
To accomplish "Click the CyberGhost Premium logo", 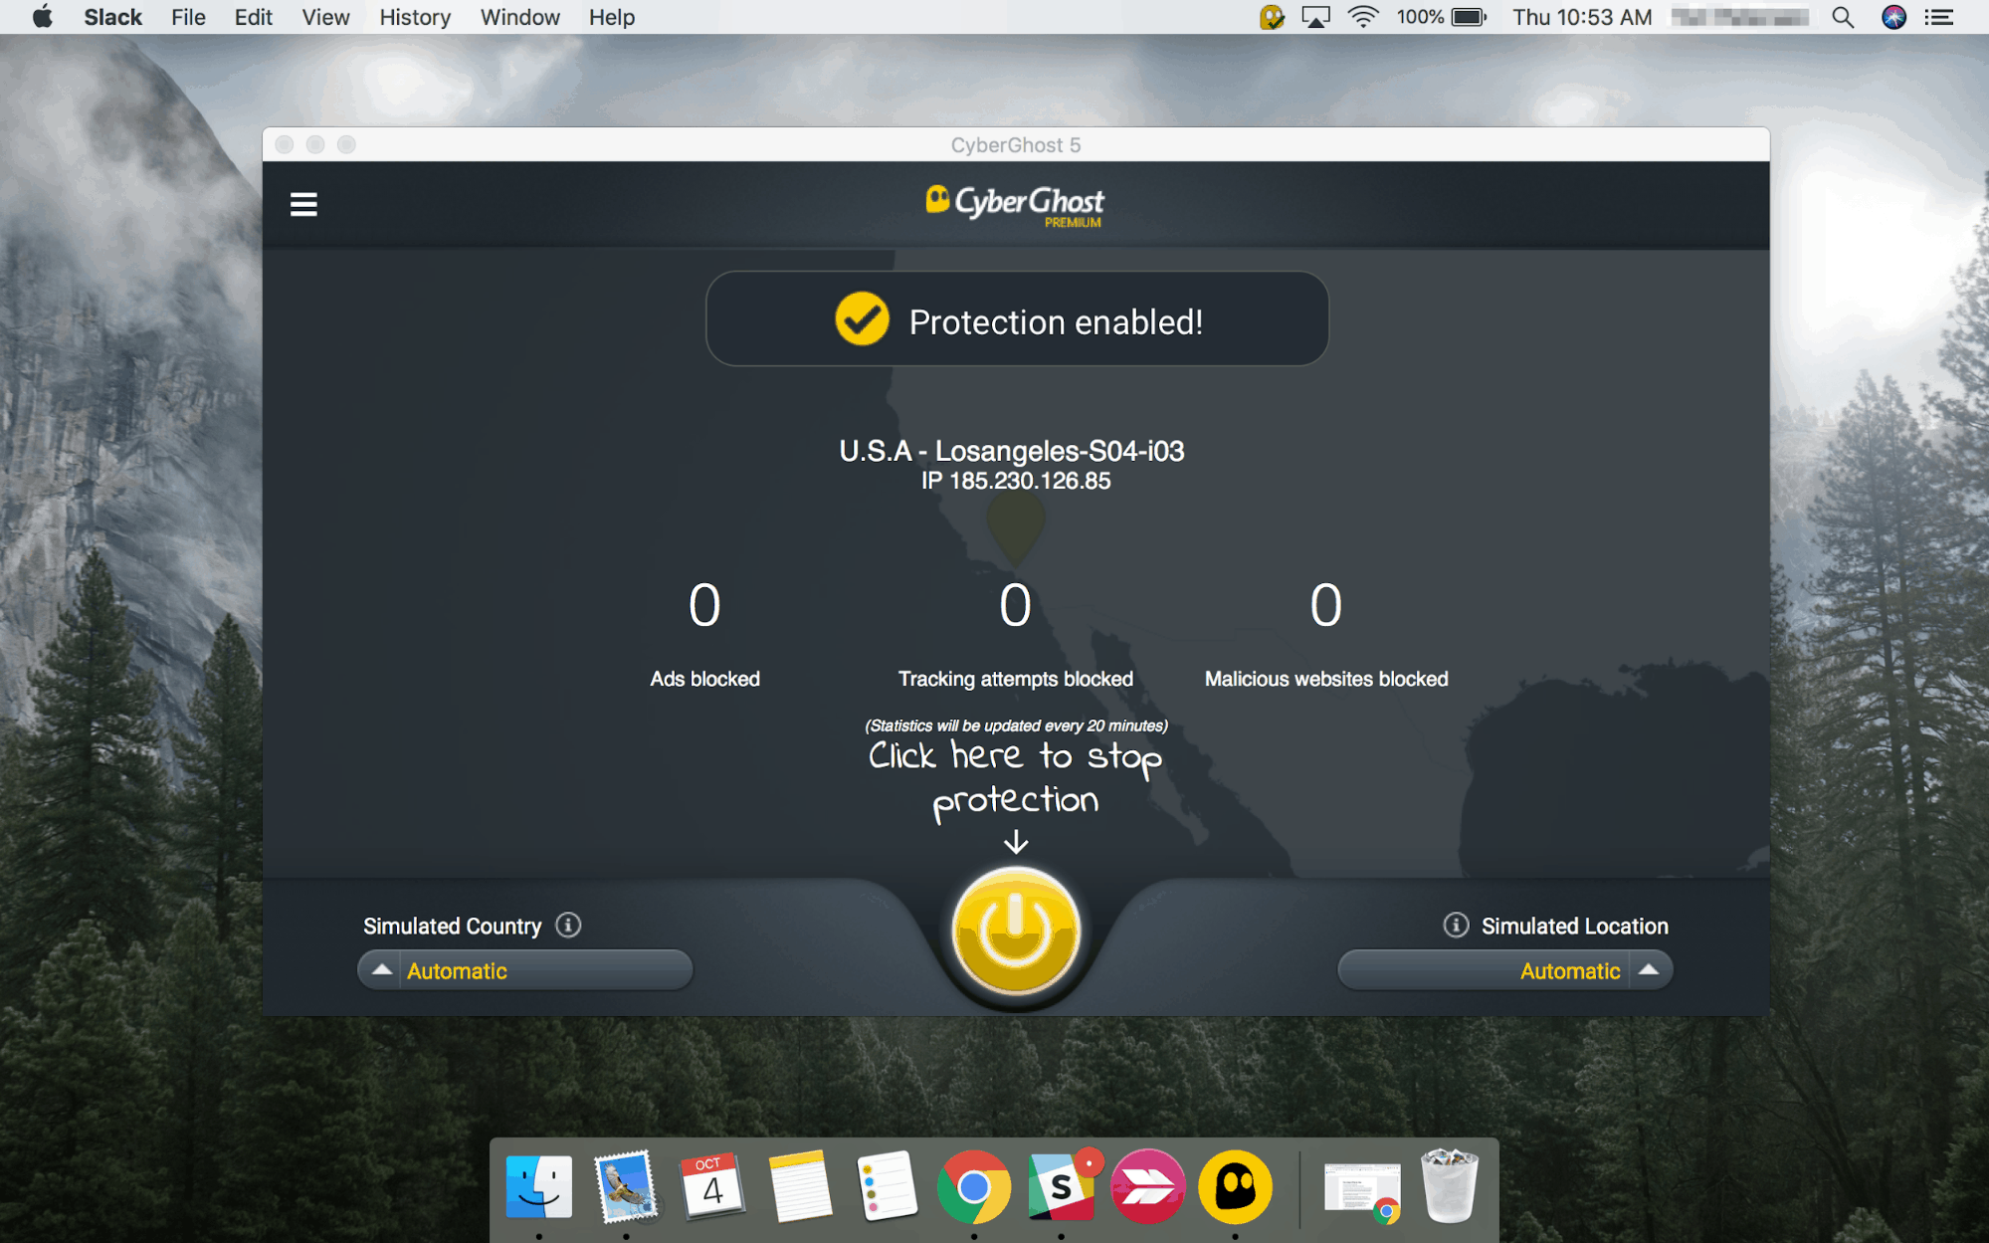I will pyautogui.click(x=1015, y=206).
